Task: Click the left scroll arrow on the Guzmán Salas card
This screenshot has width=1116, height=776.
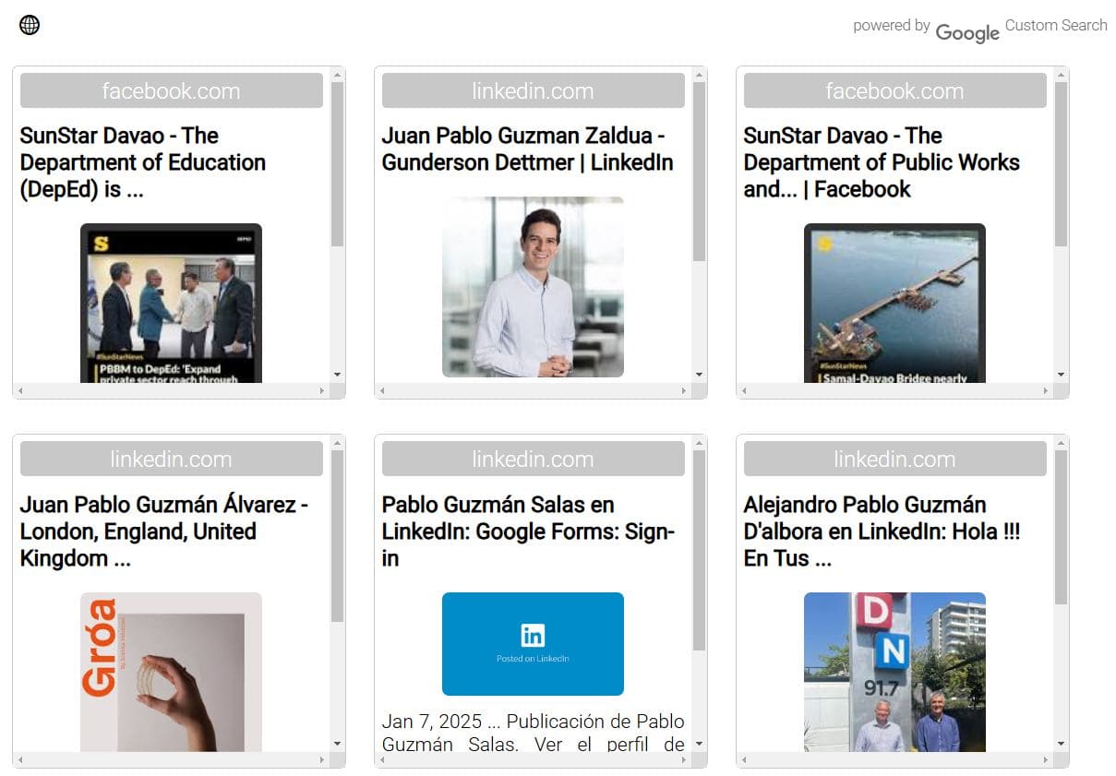Action: pyautogui.click(x=382, y=760)
